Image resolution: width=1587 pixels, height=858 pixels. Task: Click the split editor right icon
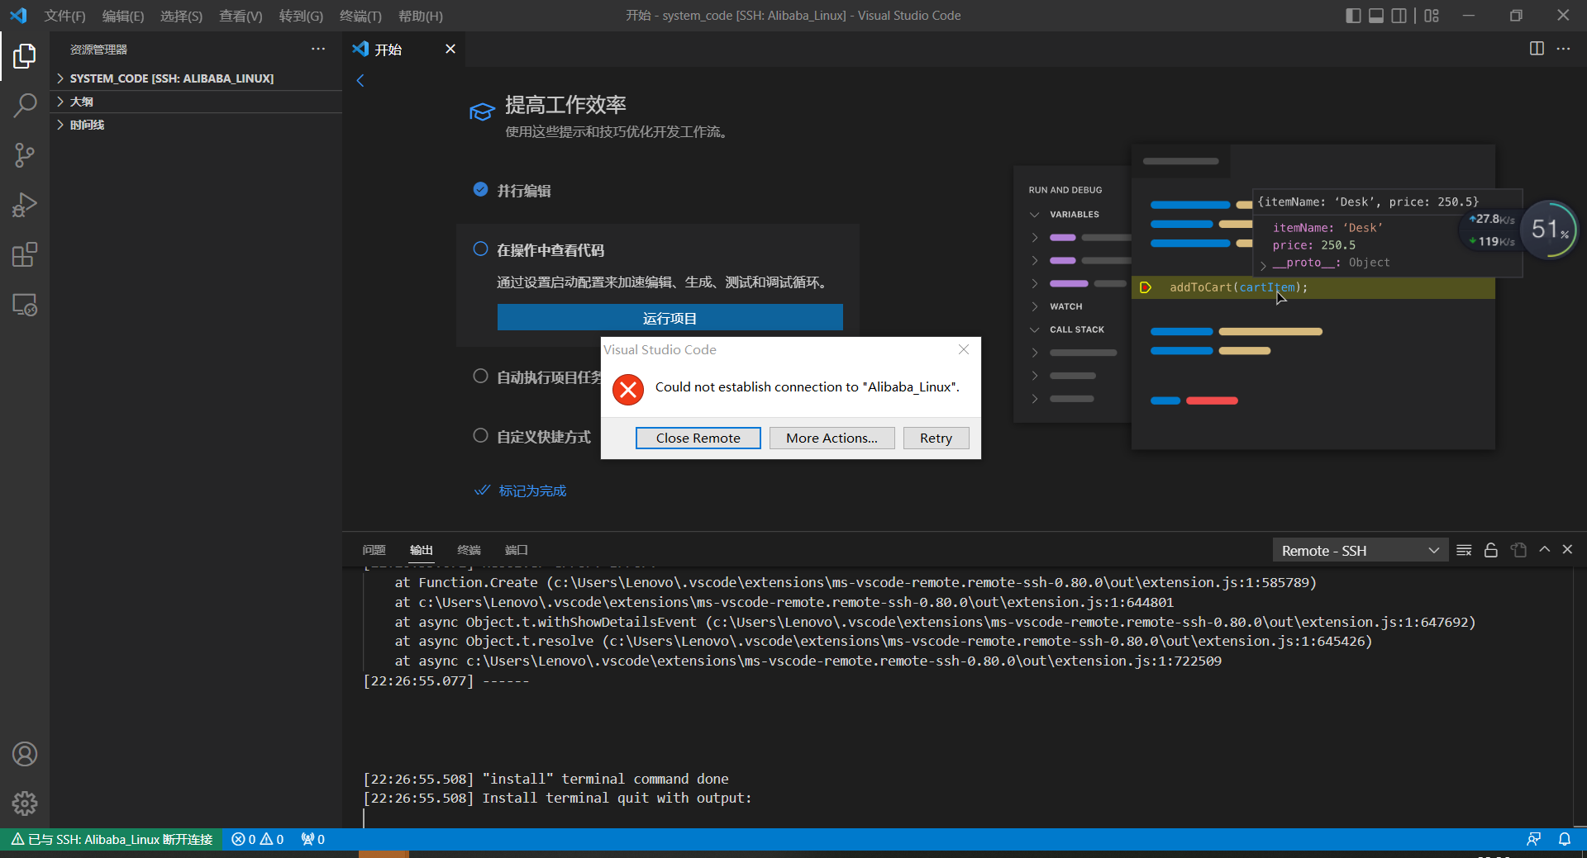pyautogui.click(x=1537, y=49)
